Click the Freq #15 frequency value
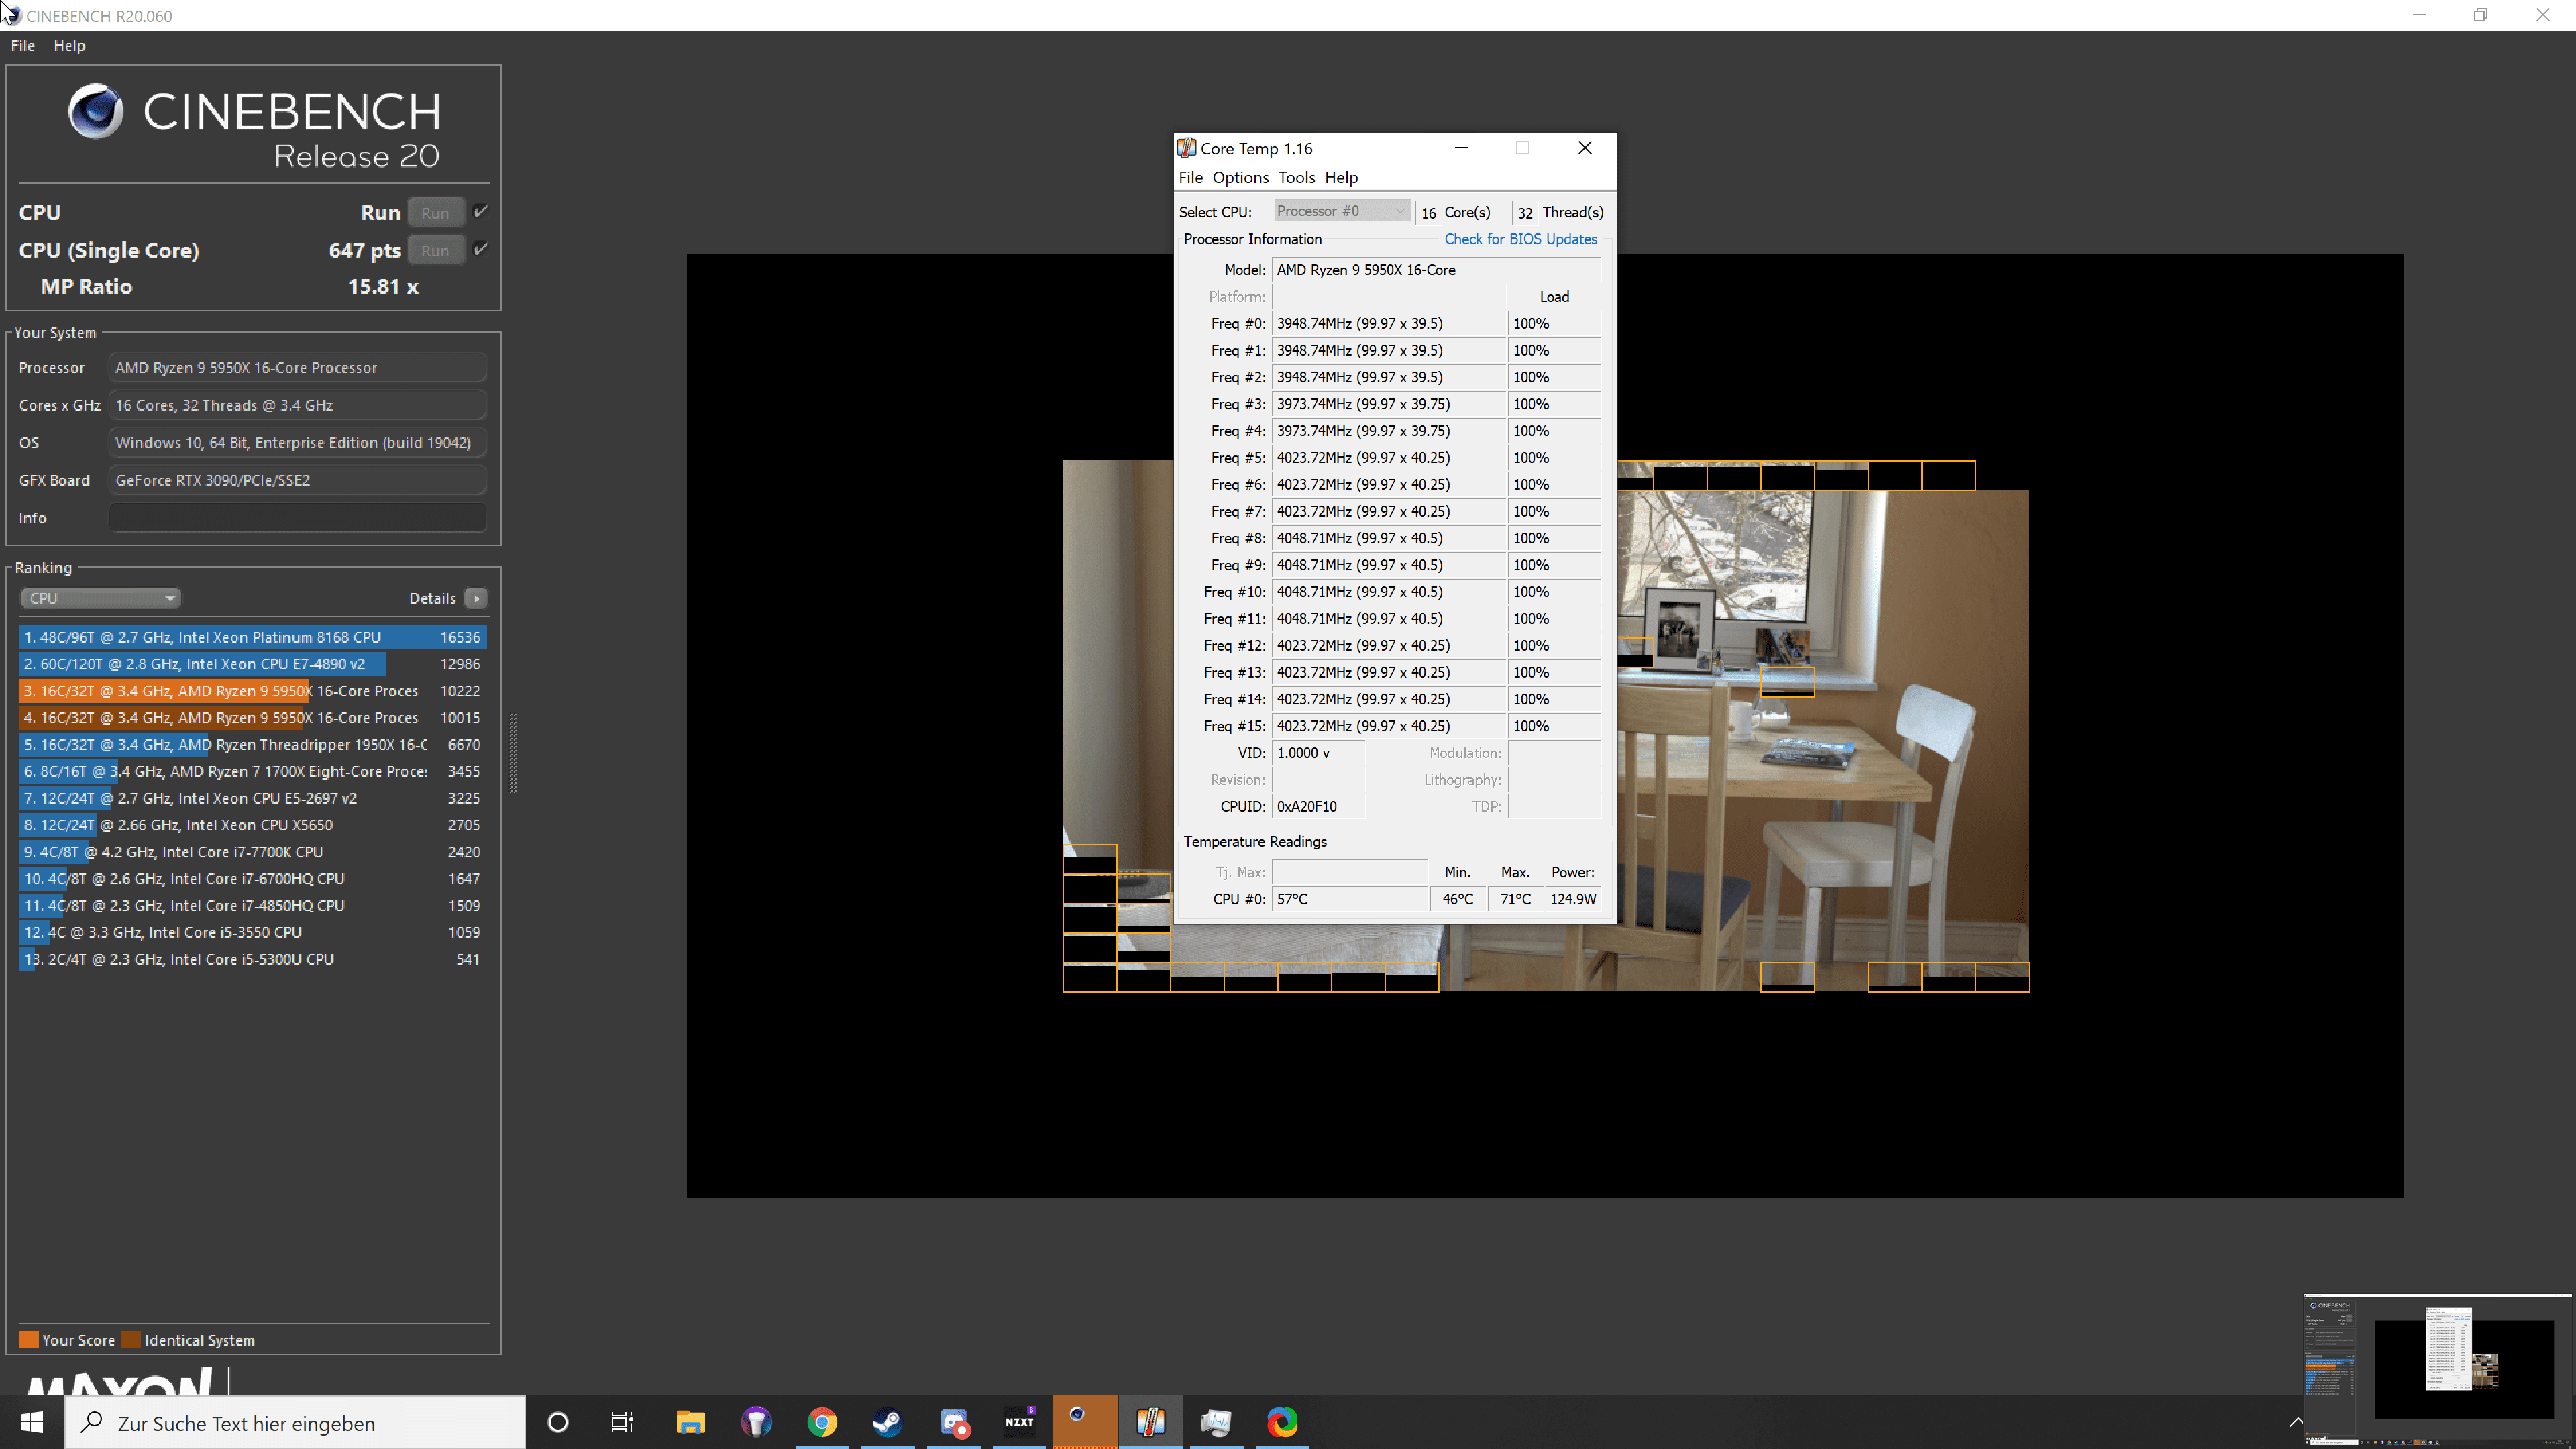Screen dimensions: 2576x1449 [1389, 726]
